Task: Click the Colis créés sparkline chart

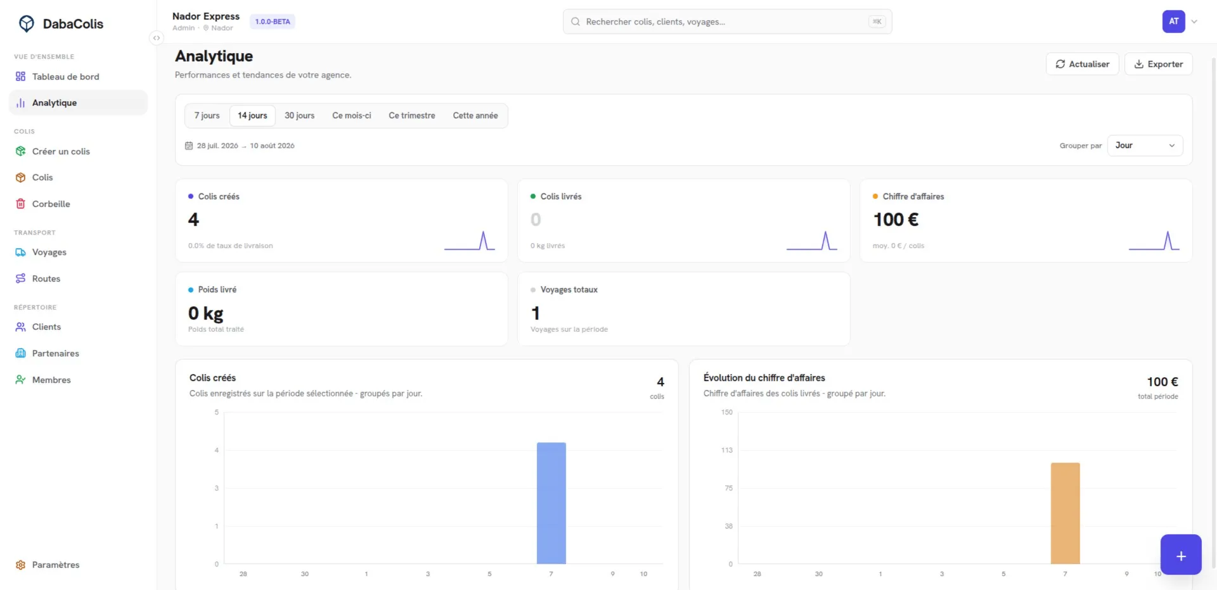Action: click(x=470, y=241)
